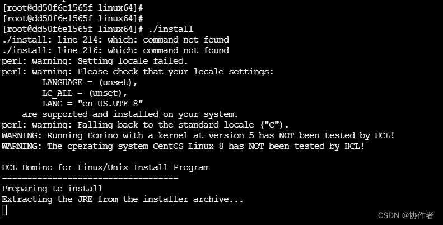Click "are supported and installed on your system" text
Screen dimensions: 443x225
pyautogui.click(x=126, y=114)
